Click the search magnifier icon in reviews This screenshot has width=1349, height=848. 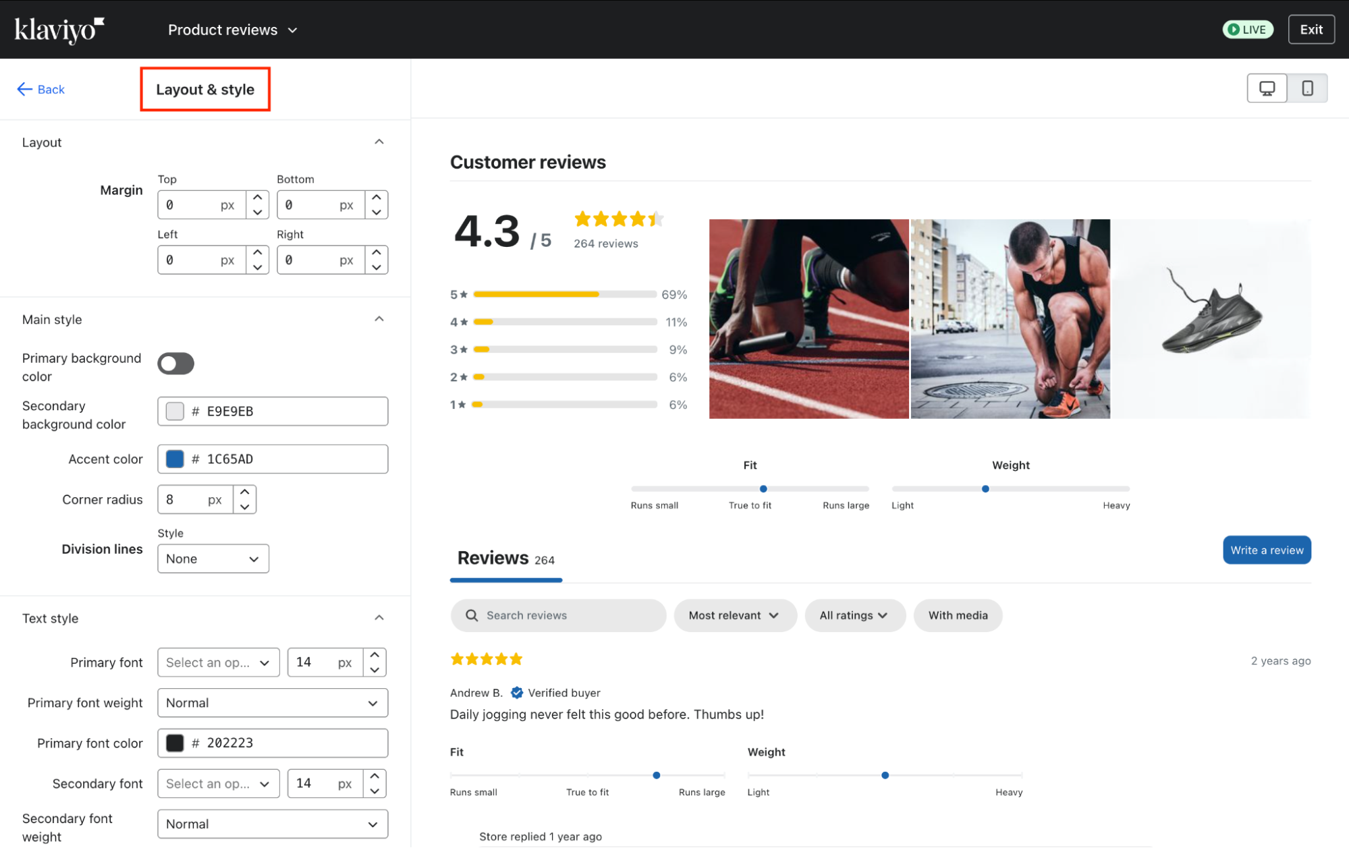click(x=472, y=615)
